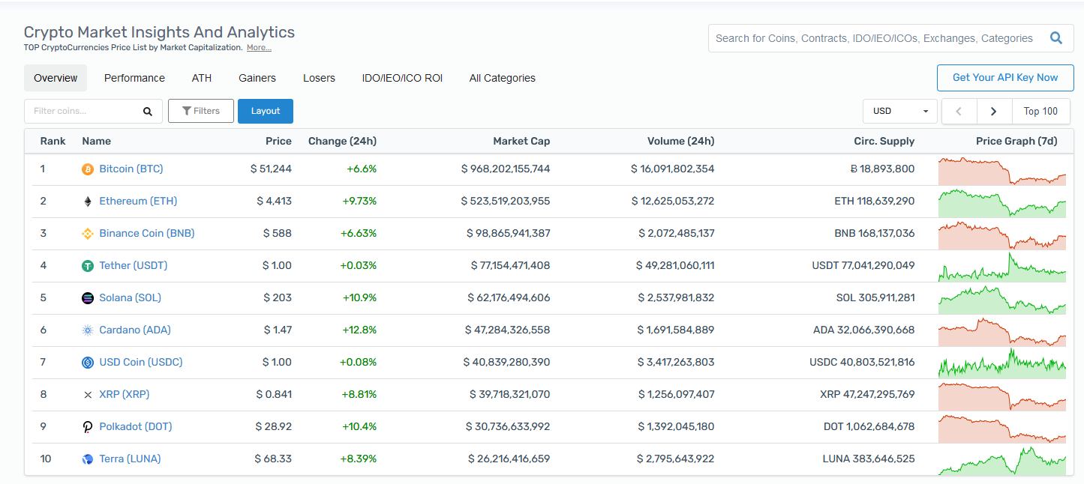This screenshot has height=484, width=1084.
Task: Open the Polkadot (DOT) link
Action: [x=136, y=427]
